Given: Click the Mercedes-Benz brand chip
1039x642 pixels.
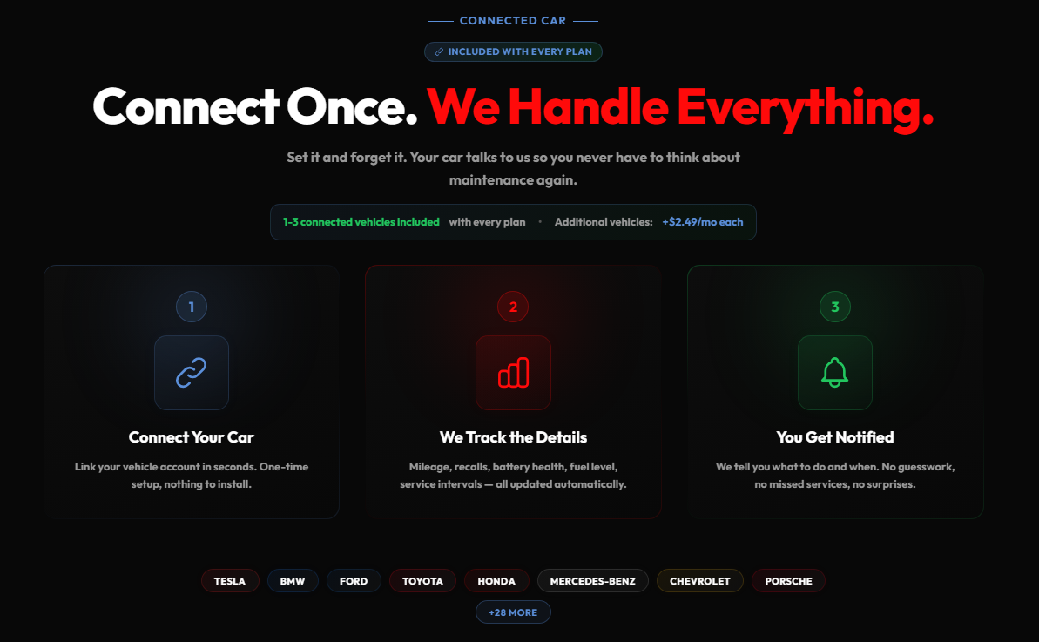Looking at the screenshot, I should 592,581.
